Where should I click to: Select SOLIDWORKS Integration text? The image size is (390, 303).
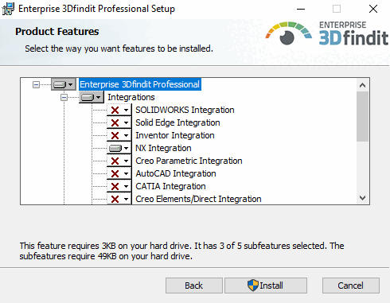(185, 110)
